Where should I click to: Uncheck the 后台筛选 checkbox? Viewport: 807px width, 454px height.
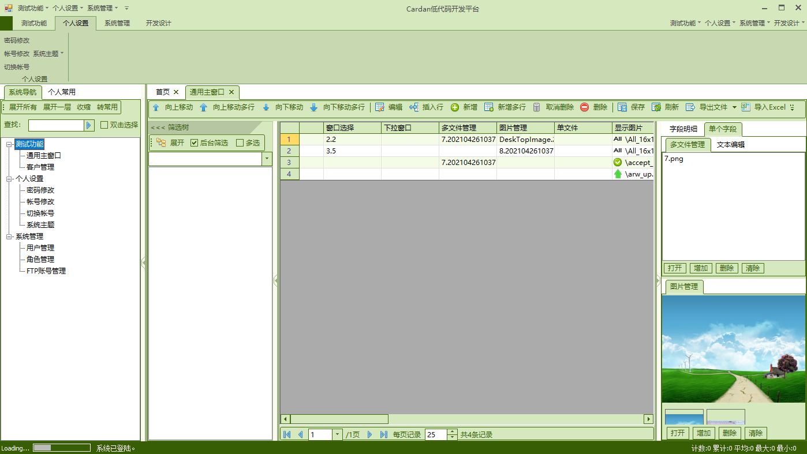point(194,142)
